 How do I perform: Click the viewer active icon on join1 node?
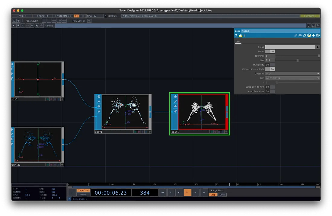(175, 97)
